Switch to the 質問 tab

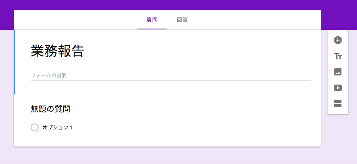152,20
